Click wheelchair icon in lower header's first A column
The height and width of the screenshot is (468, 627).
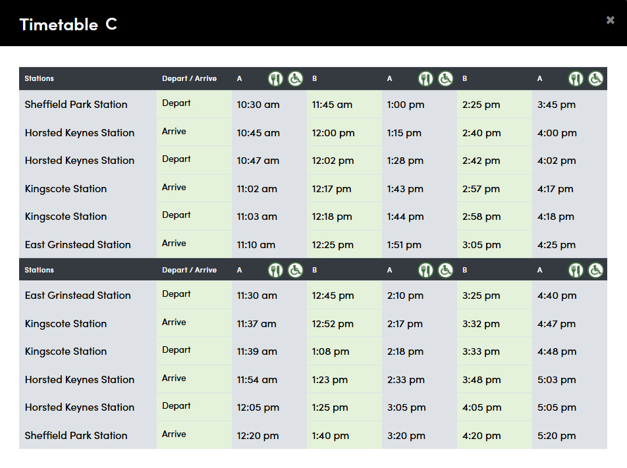(x=295, y=270)
